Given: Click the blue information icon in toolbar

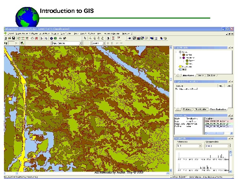Looking at the screenshot, I should (52, 38).
